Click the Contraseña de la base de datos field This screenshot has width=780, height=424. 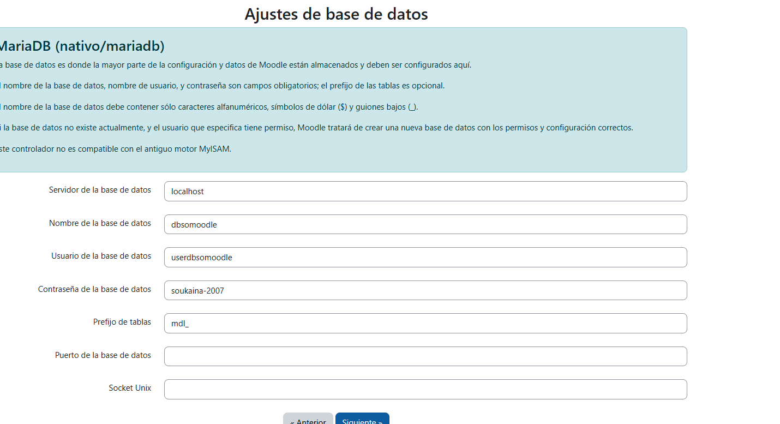[x=425, y=290]
